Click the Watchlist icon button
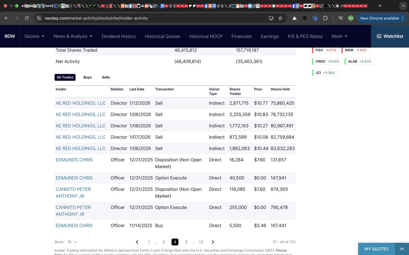This screenshot has width=409, height=255. pyautogui.click(x=390, y=36)
